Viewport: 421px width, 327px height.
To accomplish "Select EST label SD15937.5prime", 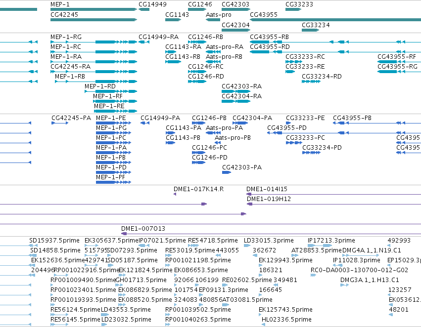I will click(x=54, y=241).
